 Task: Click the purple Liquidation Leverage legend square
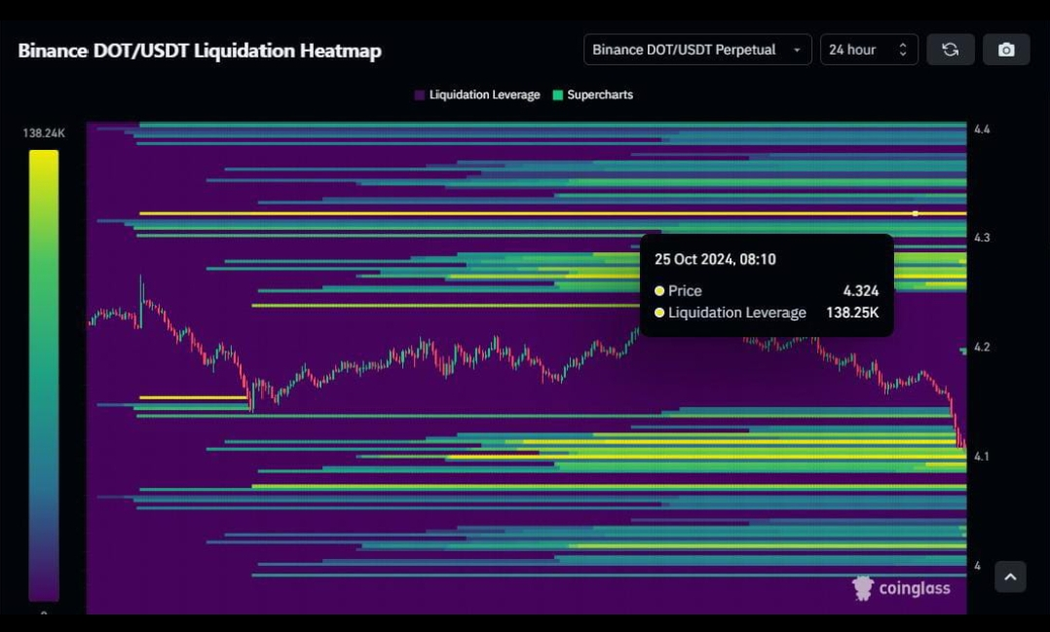tap(420, 95)
